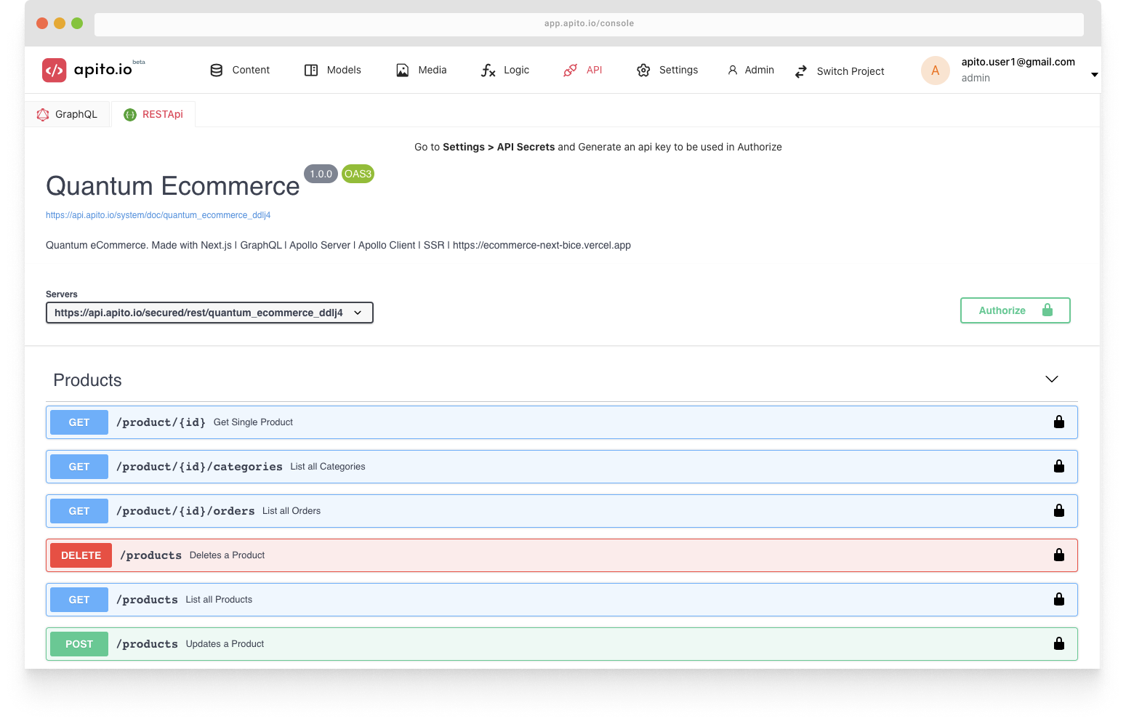Open the api.apito.io system doc link
The width and height of the screenshot is (1126, 724).
(158, 215)
